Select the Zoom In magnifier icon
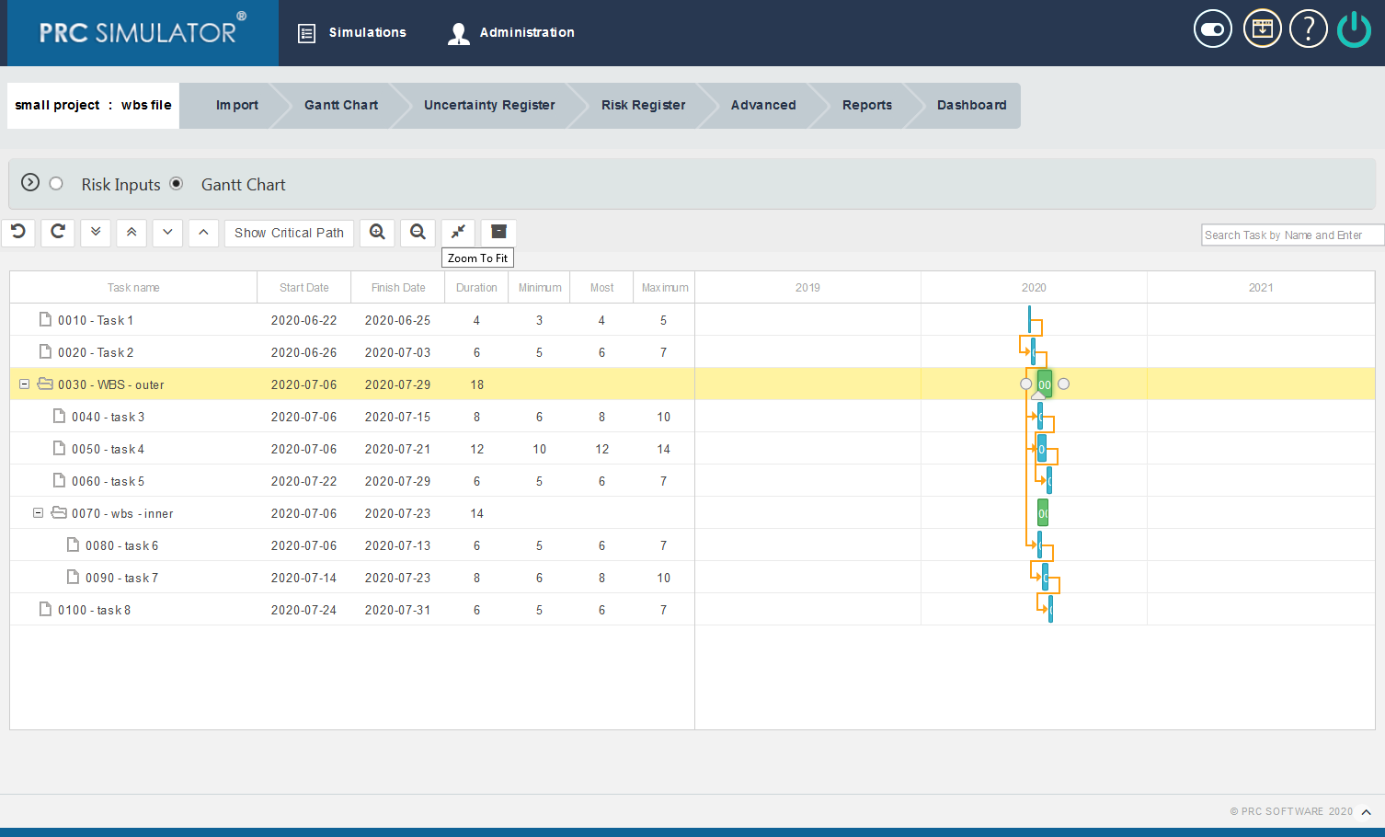The image size is (1385, 837). [x=377, y=233]
